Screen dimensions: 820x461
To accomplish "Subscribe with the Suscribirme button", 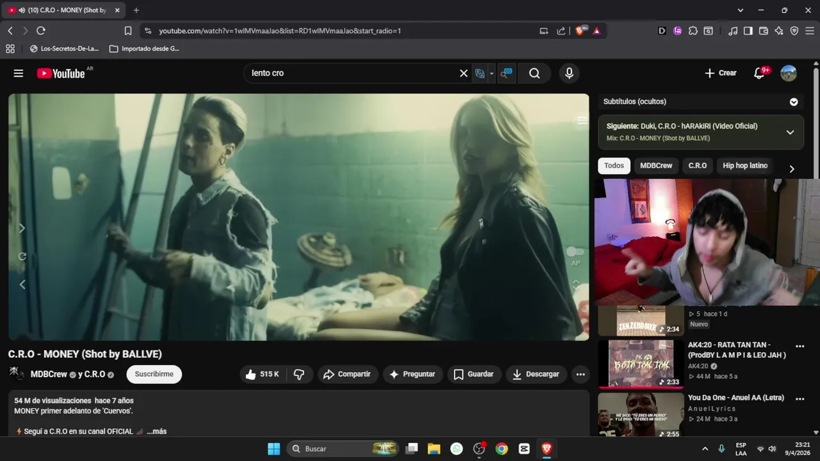I will point(154,374).
